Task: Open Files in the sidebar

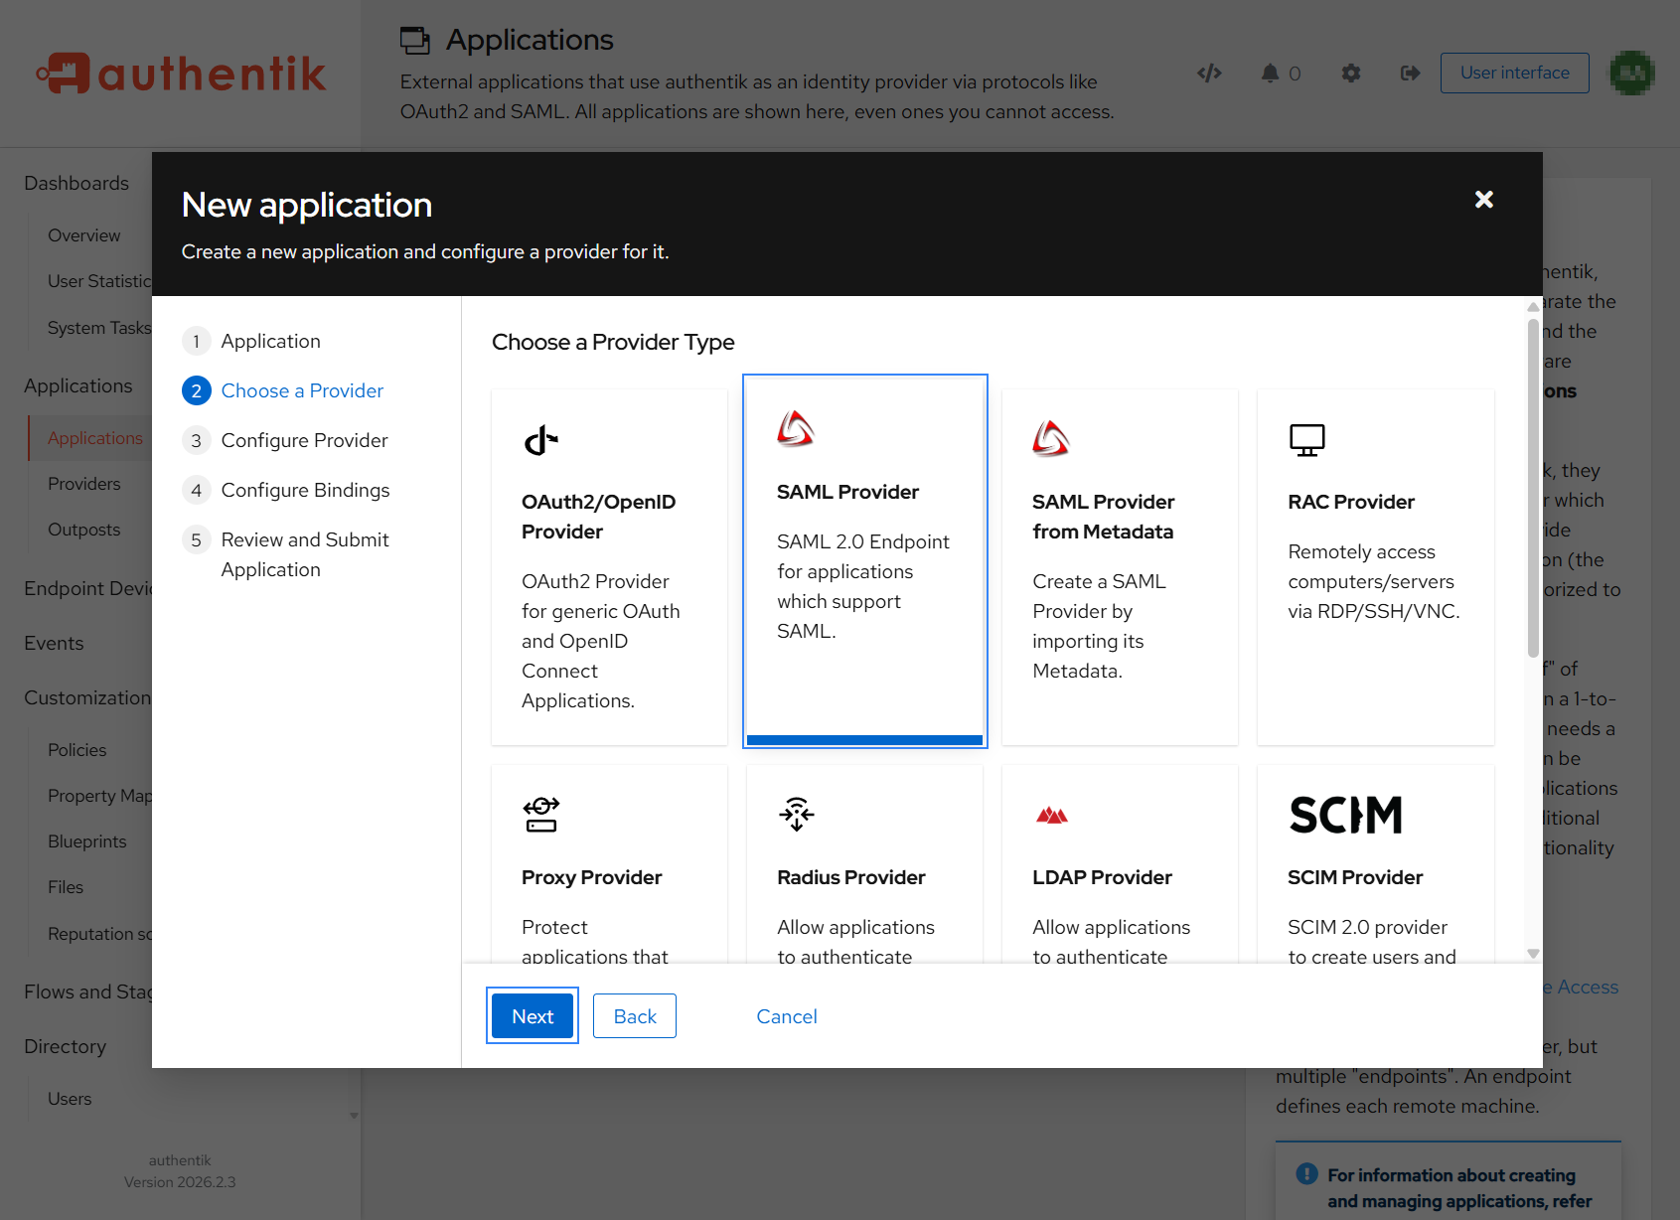Action: click(66, 887)
